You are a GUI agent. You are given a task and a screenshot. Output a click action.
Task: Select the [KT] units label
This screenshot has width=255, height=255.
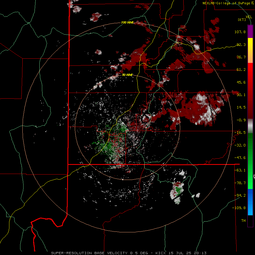(242, 20)
